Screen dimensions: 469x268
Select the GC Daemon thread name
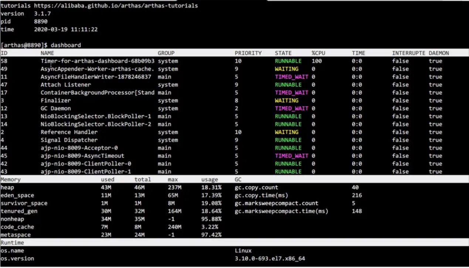56,109
